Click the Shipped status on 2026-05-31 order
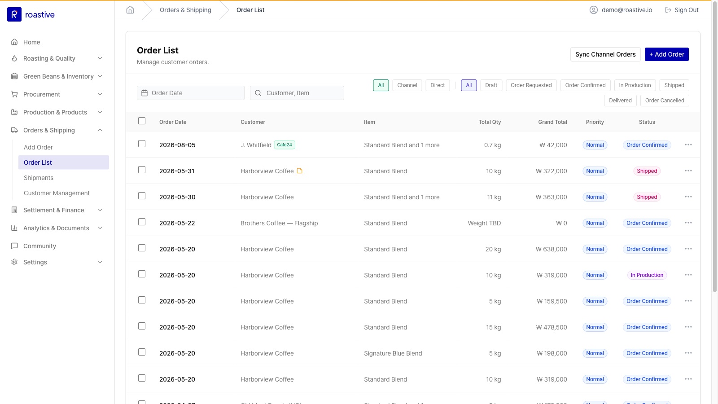Screen dimensions: 718x404 point(647,171)
